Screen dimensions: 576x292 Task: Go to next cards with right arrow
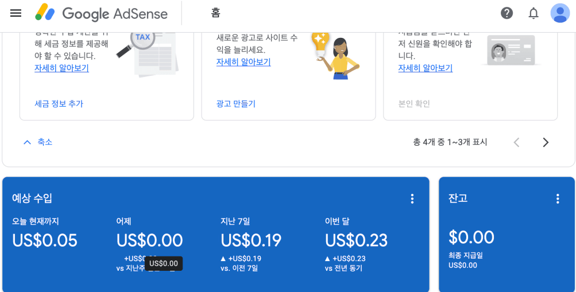[546, 142]
